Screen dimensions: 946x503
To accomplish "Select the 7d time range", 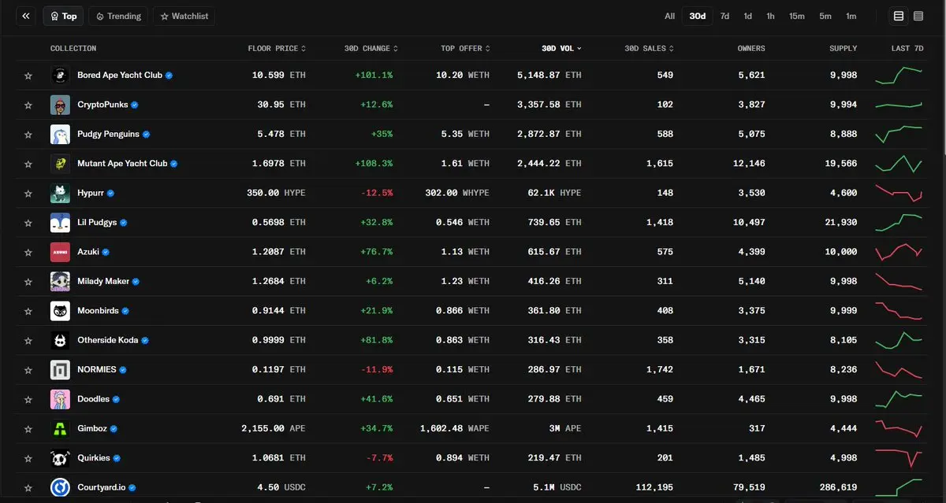I will 724,16.
